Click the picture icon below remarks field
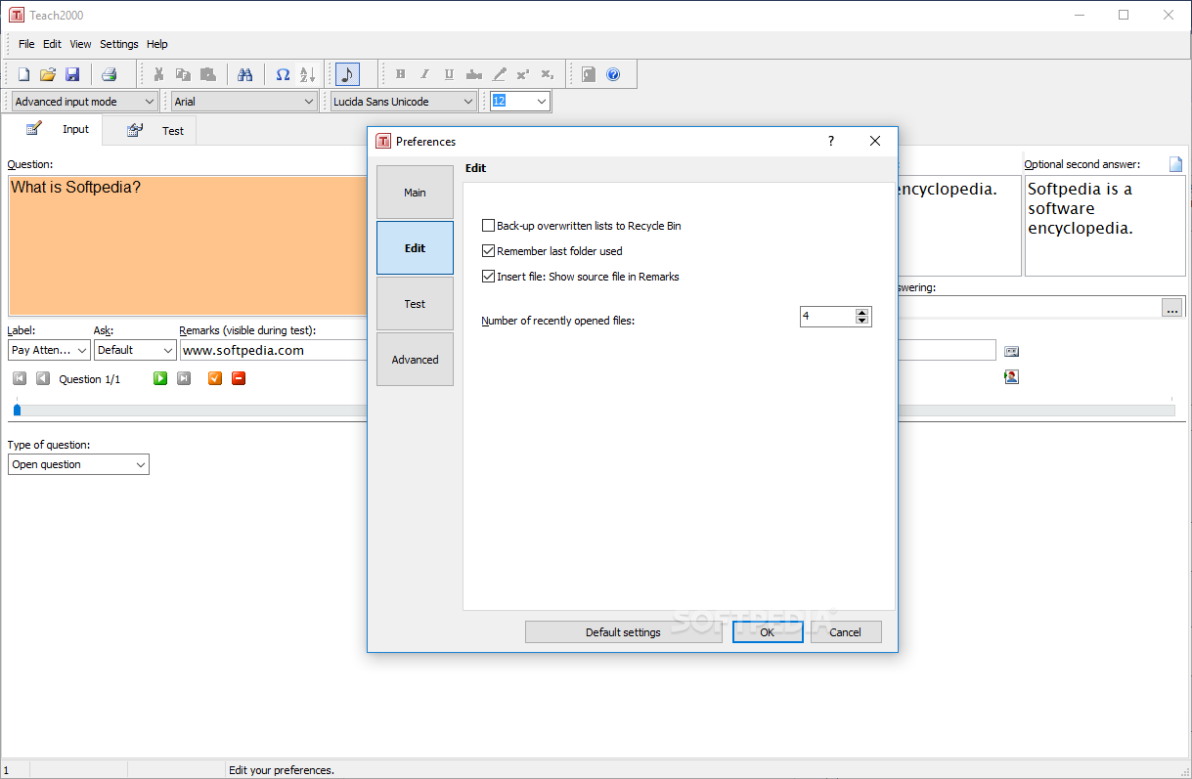The height and width of the screenshot is (779, 1192). (1011, 376)
